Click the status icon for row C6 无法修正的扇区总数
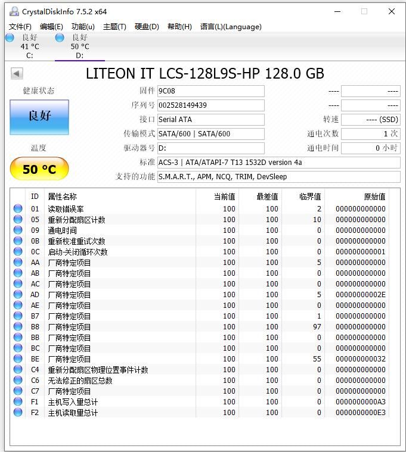This screenshot has width=406, height=452. point(18,380)
